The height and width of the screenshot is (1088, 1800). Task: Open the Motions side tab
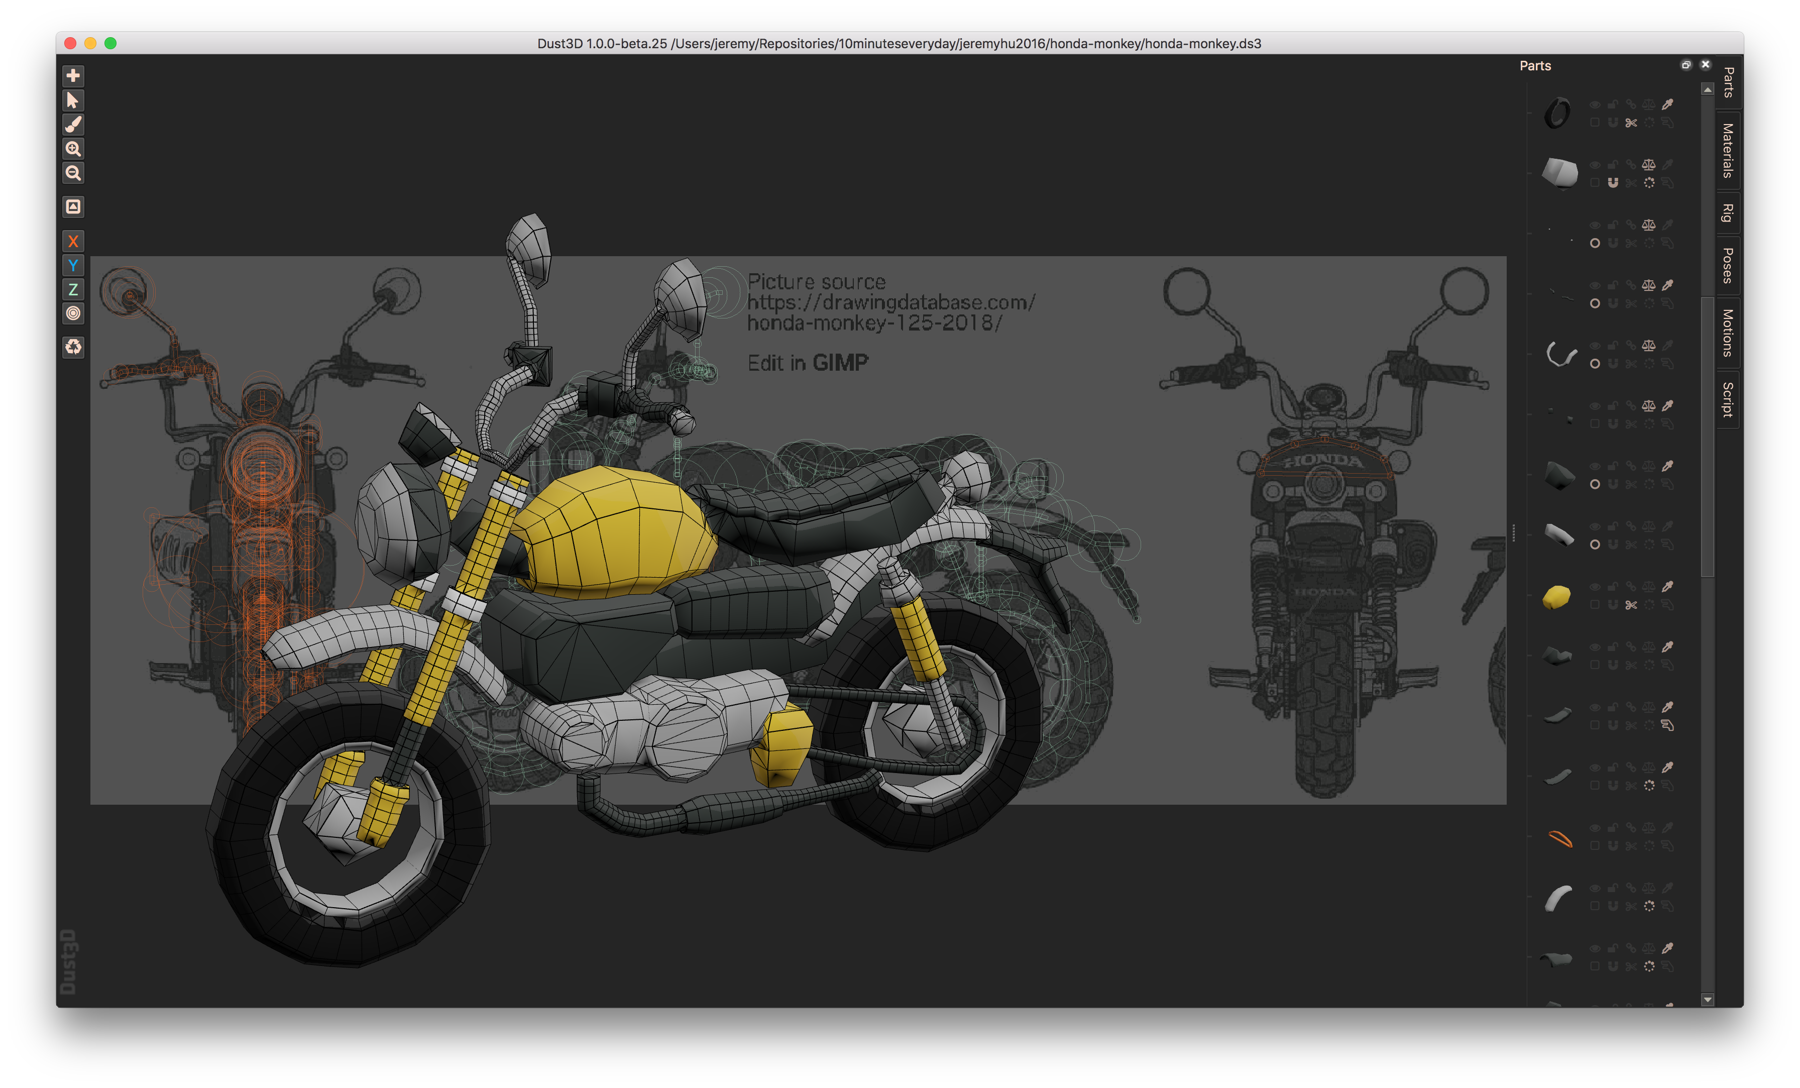pyautogui.click(x=1728, y=333)
